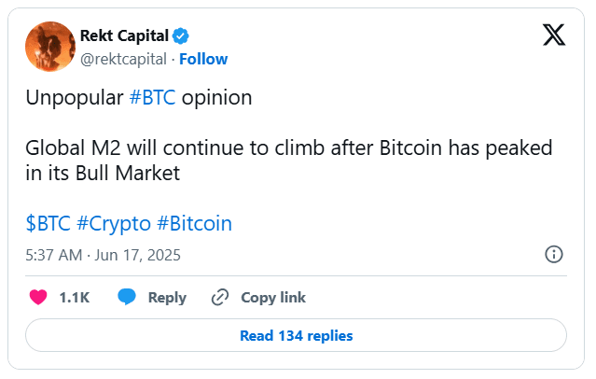Click the $BTC cashtag link
The image size is (596, 379).
click(48, 223)
